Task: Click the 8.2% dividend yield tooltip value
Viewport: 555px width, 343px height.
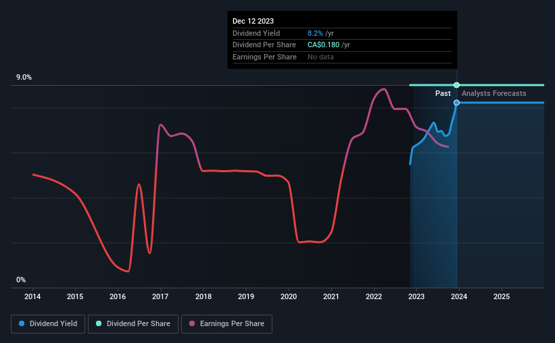Action: pos(315,33)
